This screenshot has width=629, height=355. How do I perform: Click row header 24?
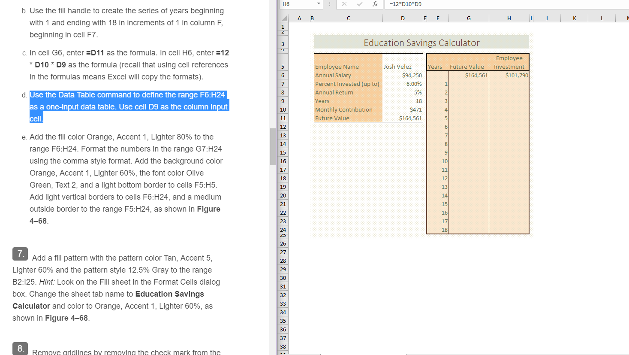pos(283,230)
